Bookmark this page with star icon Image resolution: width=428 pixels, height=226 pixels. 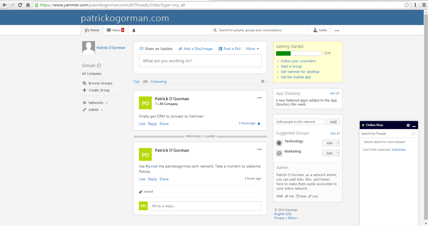(x=407, y=5)
